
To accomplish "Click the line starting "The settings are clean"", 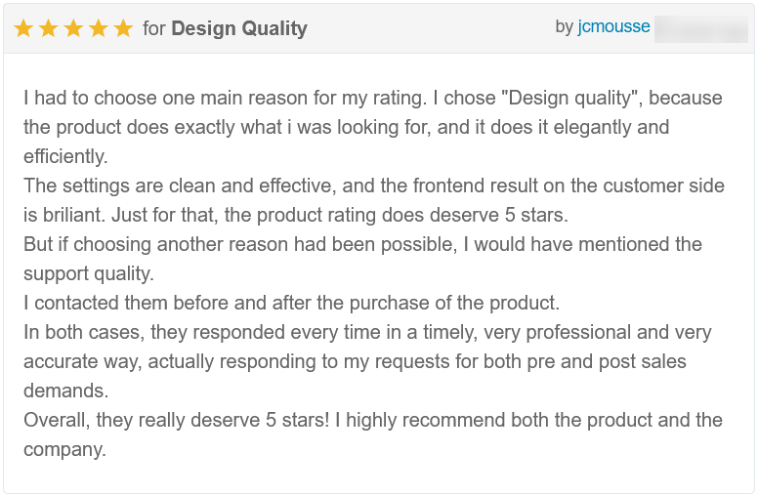I will 374,186.
